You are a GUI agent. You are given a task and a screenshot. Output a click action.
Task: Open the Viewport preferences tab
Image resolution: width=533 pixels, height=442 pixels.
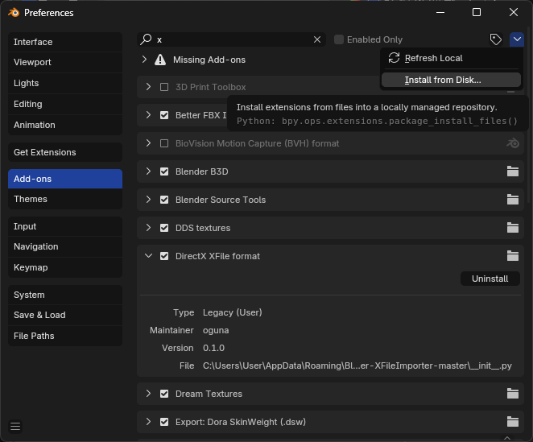coord(65,62)
